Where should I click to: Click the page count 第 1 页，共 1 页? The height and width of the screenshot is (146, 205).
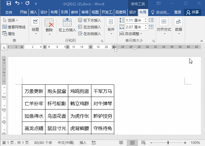16,143
